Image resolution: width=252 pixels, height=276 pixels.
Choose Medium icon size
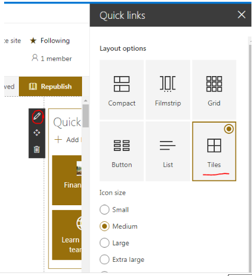pyautogui.click(x=104, y=226)
